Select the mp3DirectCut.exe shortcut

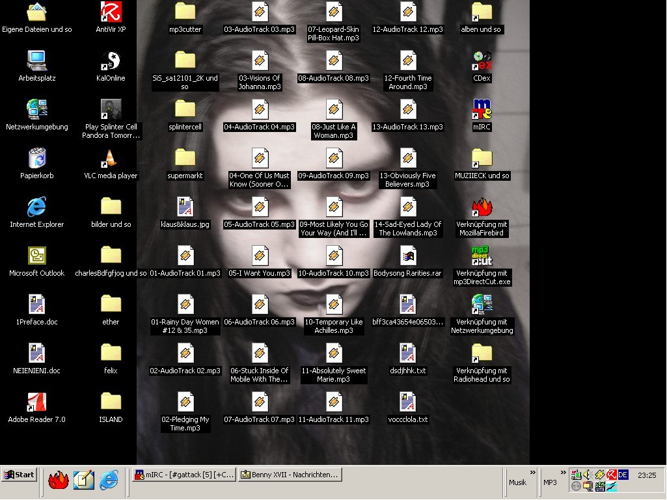482,256
